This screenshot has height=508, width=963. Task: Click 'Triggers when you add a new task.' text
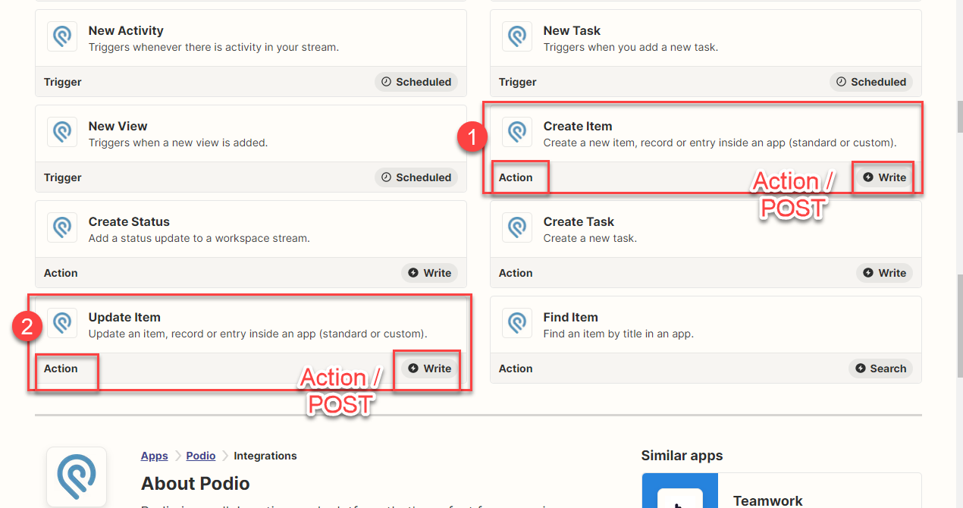tap(631, 47)
